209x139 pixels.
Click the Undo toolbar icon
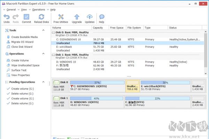point(7,17)
